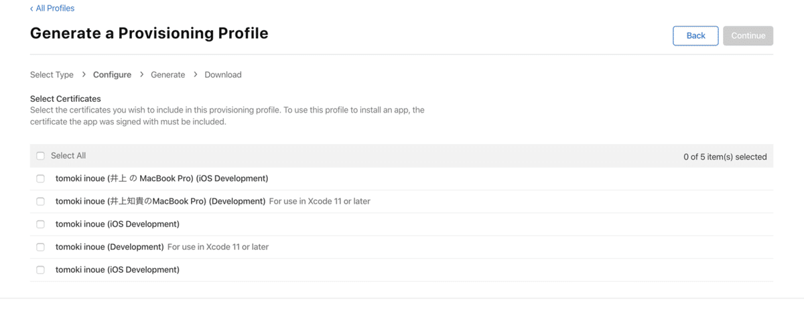The image size is (804, 311).
Task: Click the chevron arrow after Select Type
Action: [84, 74]
